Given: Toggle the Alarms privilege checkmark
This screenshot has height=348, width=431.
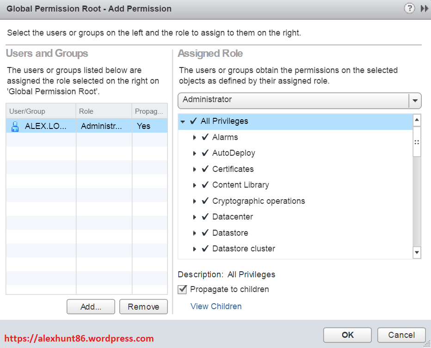Looking at the screenshot, I should (205, 137).
